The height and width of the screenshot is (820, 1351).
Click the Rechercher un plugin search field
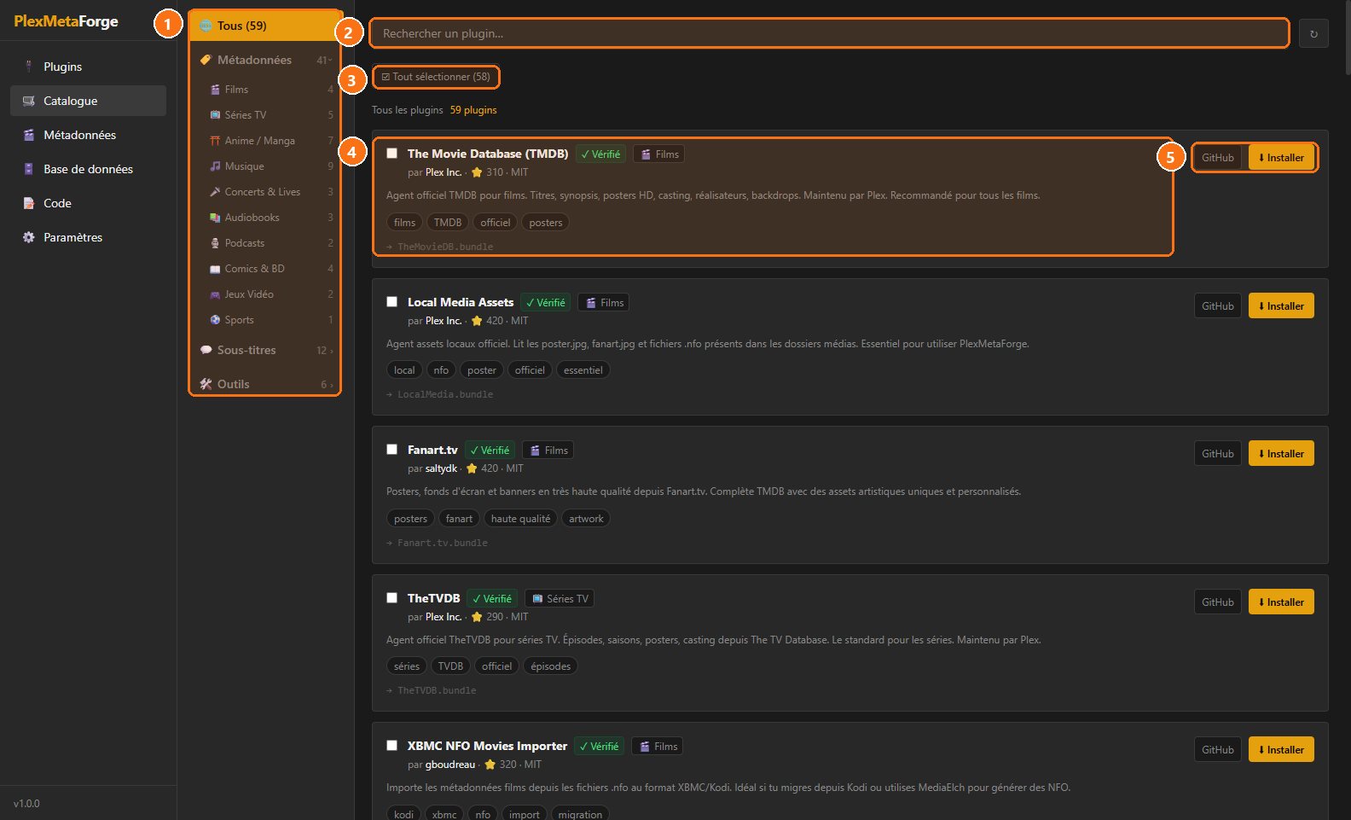click(829, 33)
